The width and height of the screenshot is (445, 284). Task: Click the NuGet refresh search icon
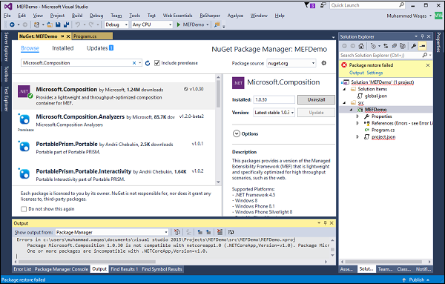148,63
